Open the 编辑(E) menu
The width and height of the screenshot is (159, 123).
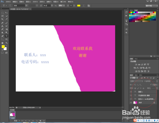pyautogui.click(x=15, y=2)
